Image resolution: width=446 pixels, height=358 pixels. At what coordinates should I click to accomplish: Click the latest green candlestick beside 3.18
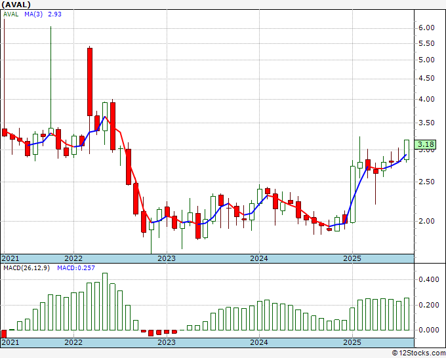[x=407, y=150]
